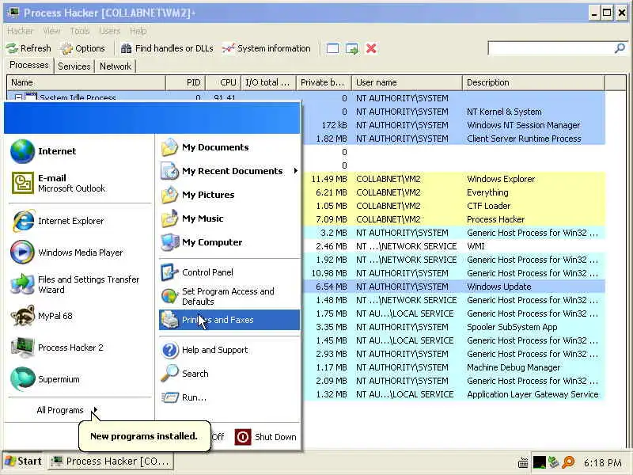
Task: Open the View menu
Action: click(51, 31)
